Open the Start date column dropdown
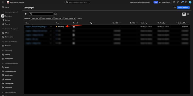Image resolution: width=193 pixels, height=96 pixels. (120, 23)
